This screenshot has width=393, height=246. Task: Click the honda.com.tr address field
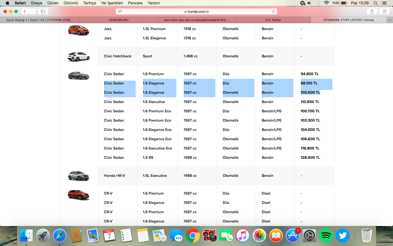click(196, 11)
